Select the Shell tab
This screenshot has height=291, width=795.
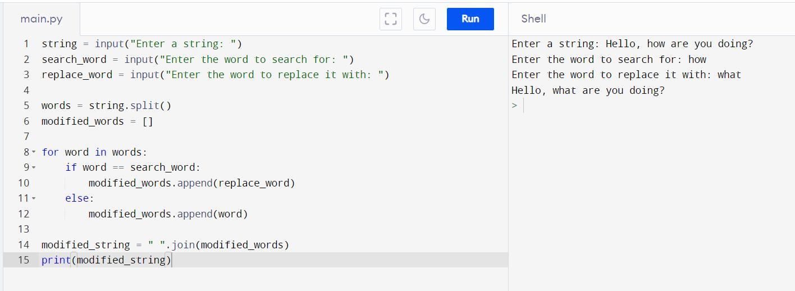click(533, 19)
